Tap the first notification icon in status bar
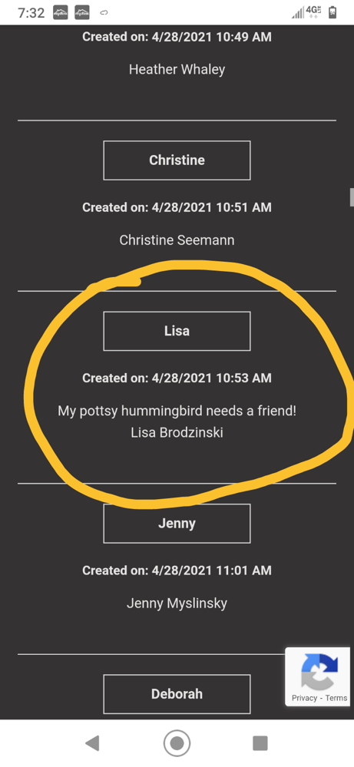This screenshot has width=354, height=767. 60,13
